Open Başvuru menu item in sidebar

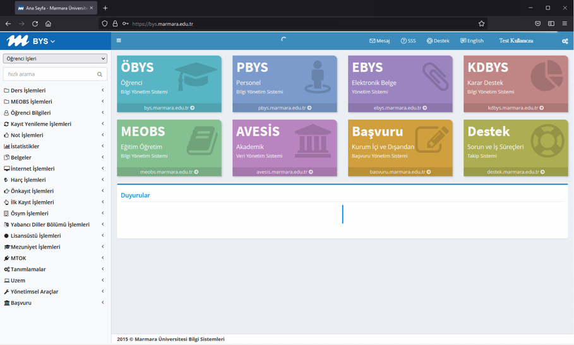(x=55, y=303)
